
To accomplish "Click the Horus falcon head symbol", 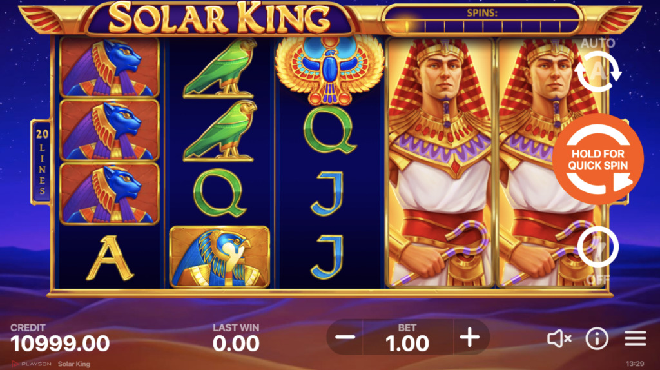I will point(219,257).
